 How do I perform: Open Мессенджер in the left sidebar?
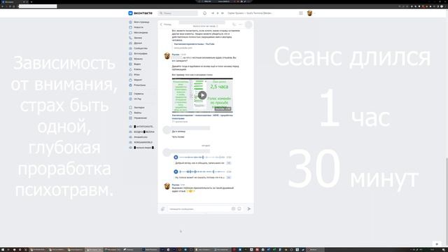tap(141, 33)
